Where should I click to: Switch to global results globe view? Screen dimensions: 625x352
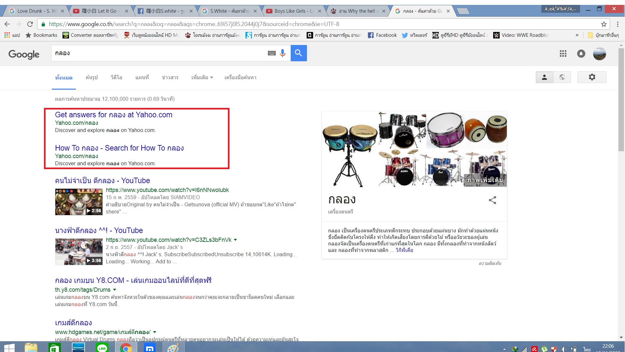coord(562,77)
